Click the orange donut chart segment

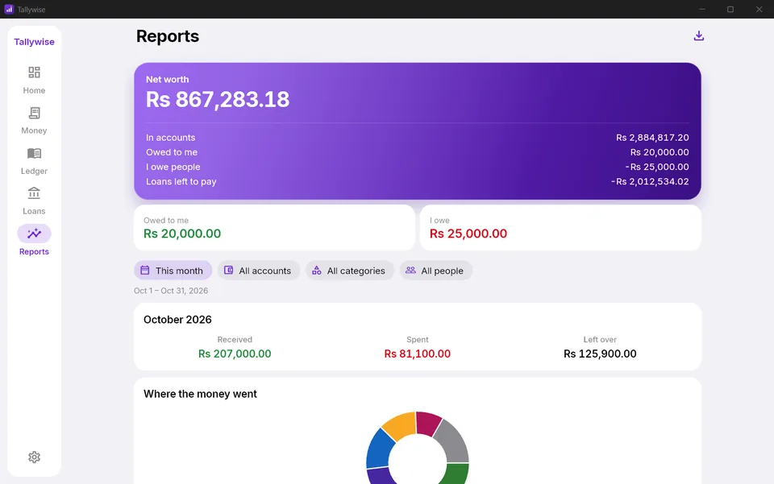[401, 424]
